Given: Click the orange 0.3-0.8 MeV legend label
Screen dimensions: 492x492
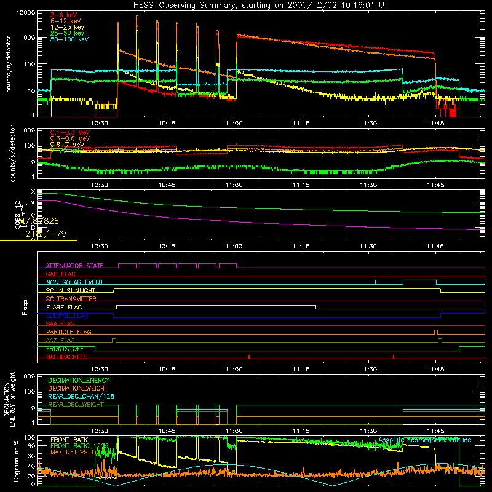Looking at the screenshot, I should [70, 138].
